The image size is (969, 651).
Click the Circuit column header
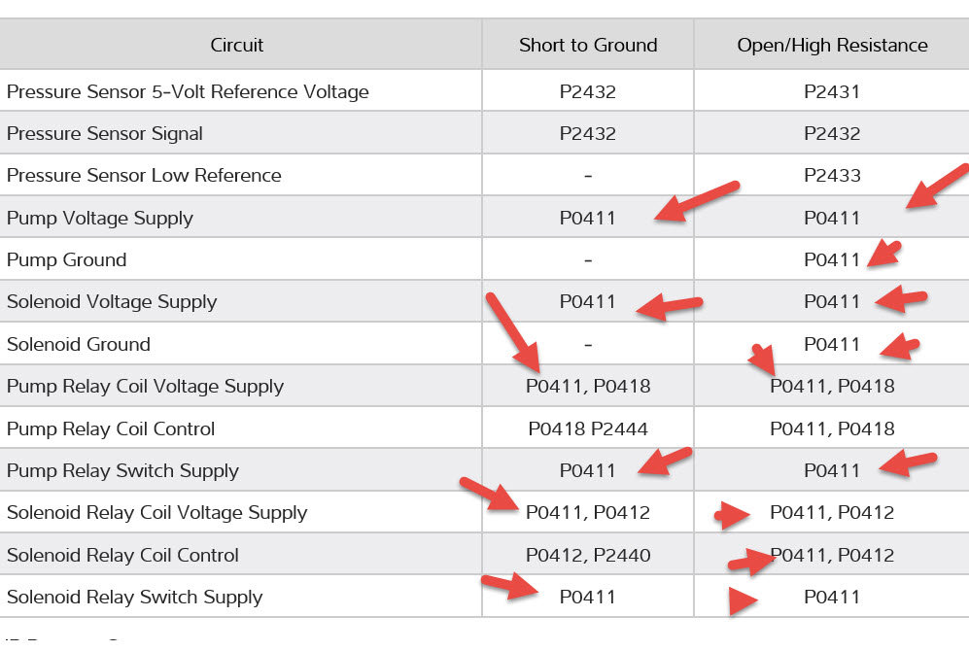[237, 45]
